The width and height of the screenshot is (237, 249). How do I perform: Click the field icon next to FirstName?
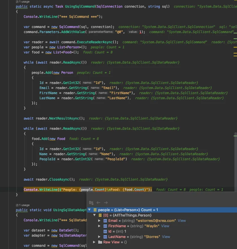coord(105,226)
